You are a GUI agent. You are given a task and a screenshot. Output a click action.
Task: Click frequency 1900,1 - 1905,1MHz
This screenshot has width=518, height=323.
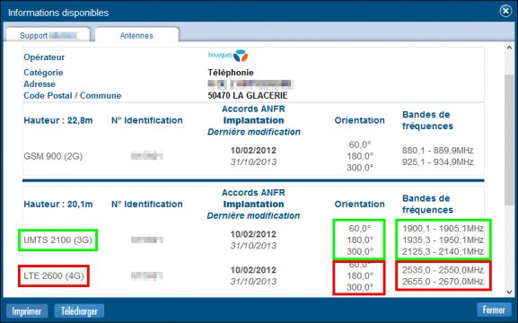pos(443,229)
